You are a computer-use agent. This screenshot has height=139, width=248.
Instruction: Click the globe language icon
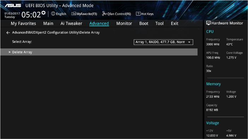(53, 13)
